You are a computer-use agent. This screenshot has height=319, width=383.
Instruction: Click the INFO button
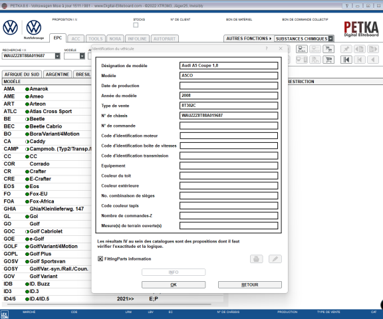174,272
